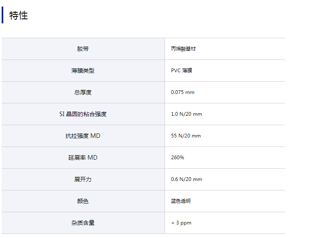
Task: Select the 延展率 MD label
Action: [x=83, y=158]
